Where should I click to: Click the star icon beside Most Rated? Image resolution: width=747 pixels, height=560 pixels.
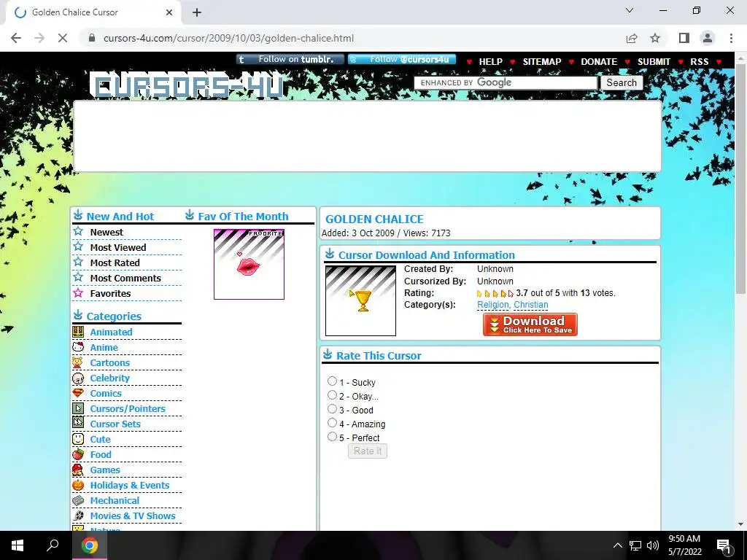(78, 262)
